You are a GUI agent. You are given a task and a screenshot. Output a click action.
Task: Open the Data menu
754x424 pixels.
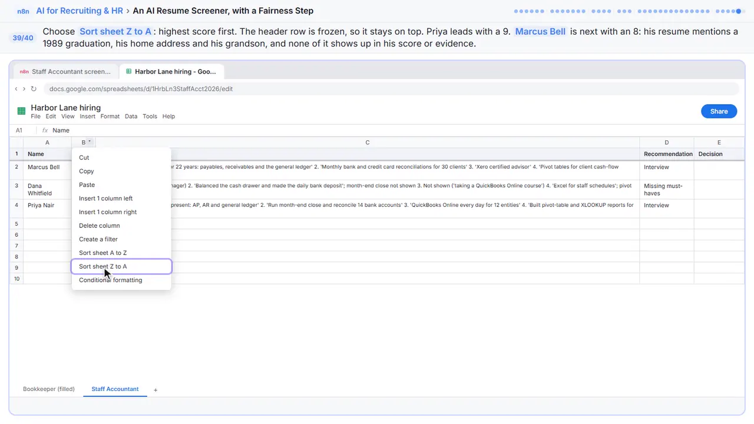tap(131, 116)
